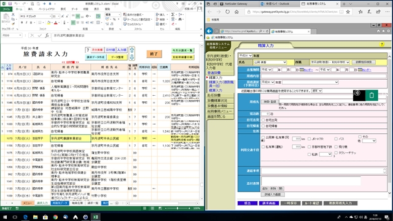
Task: Click the Excel insert function fx icon
Action: (x=47, y=36)
